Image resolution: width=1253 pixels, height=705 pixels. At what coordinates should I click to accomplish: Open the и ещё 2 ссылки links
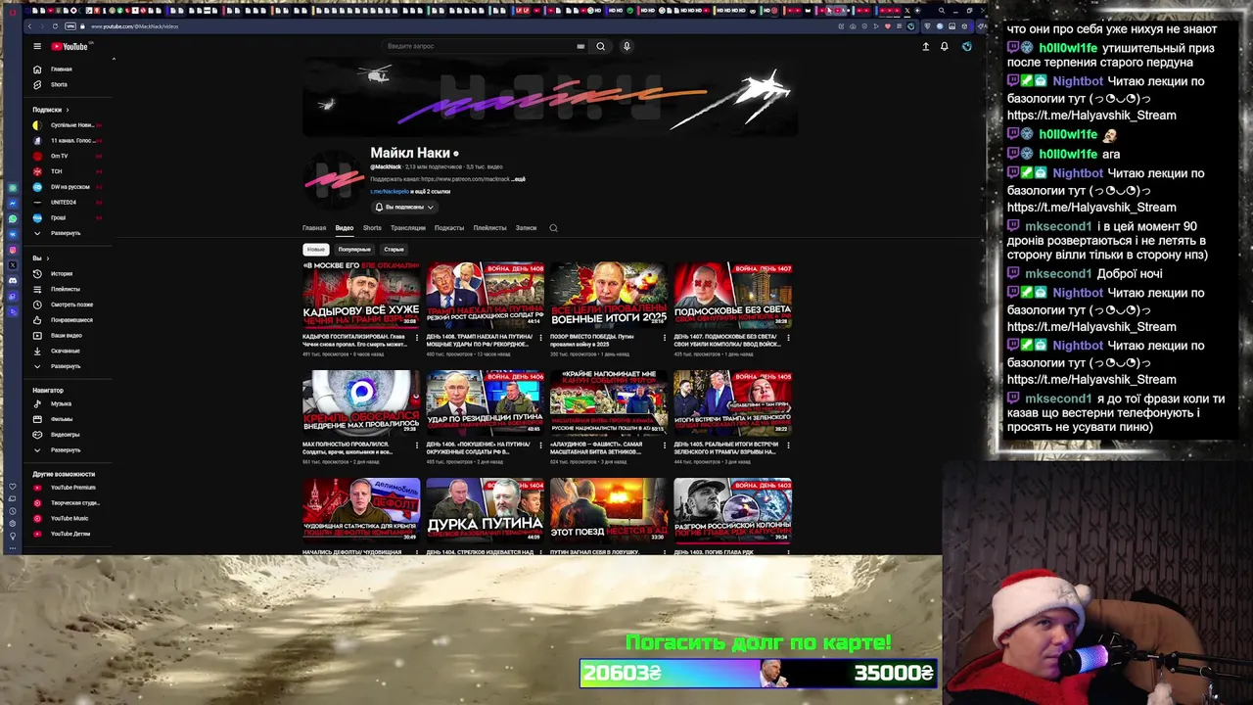[430, 192]
